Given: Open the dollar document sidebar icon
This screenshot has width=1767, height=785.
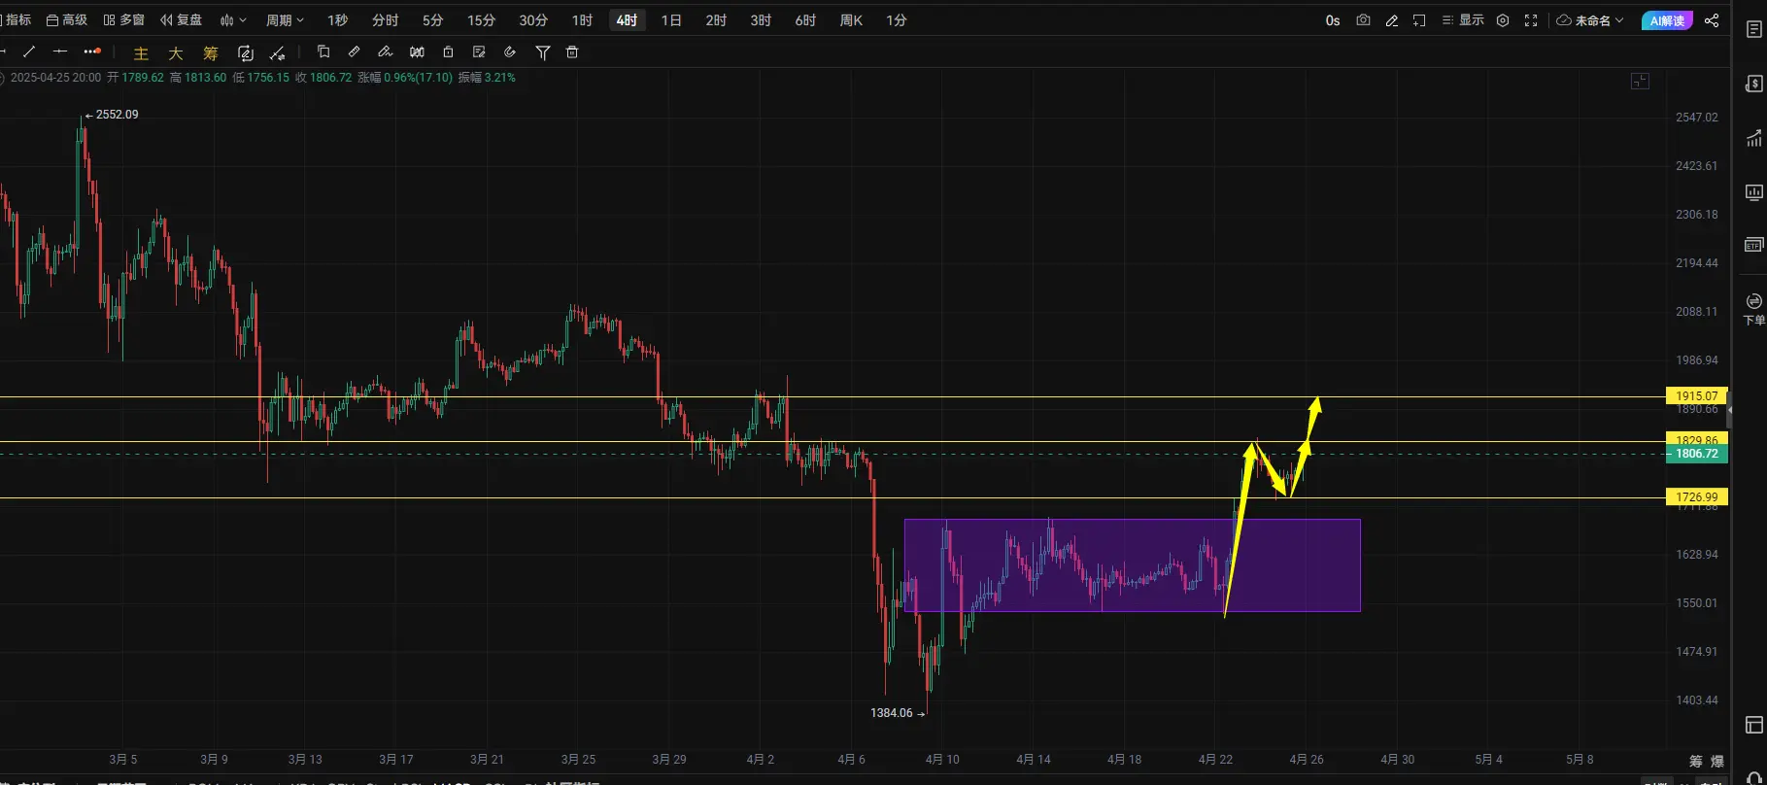Looking at the screenshot, I should [1753, 84].
